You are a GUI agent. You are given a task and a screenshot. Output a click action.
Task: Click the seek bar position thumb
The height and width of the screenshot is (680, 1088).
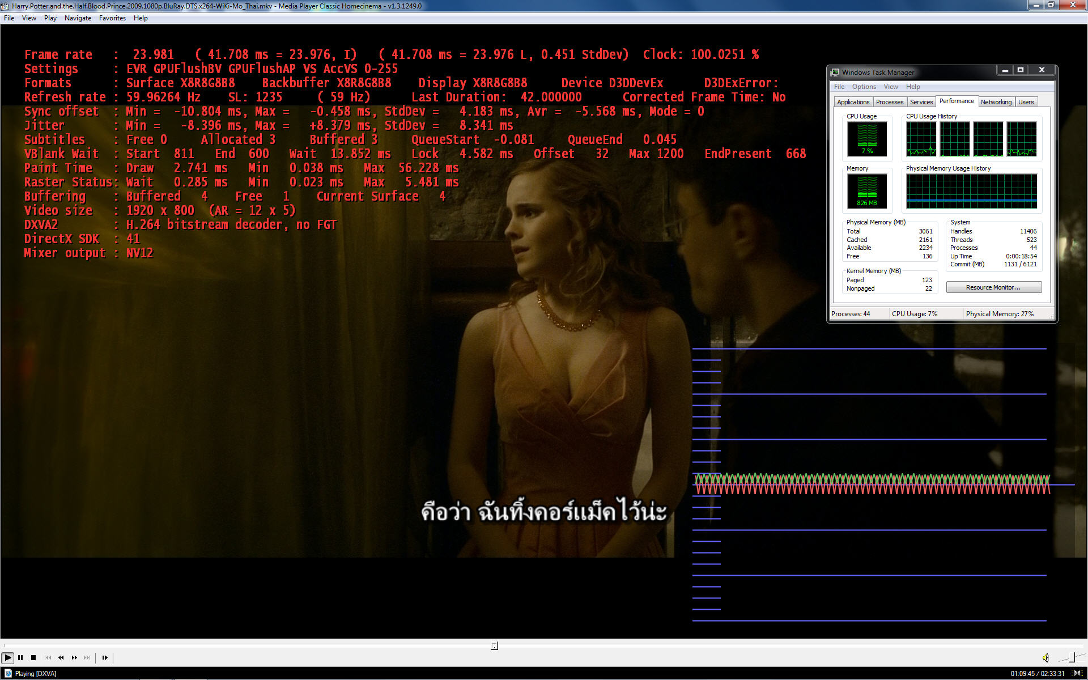tap(494, 645)
